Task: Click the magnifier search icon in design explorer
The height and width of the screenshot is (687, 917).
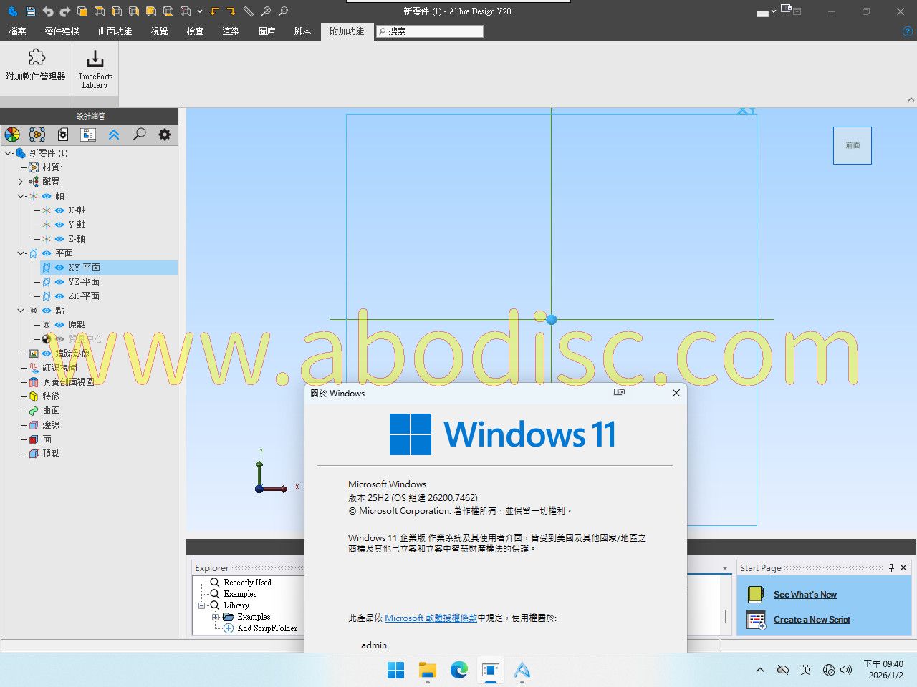Action: coord(140,135)
